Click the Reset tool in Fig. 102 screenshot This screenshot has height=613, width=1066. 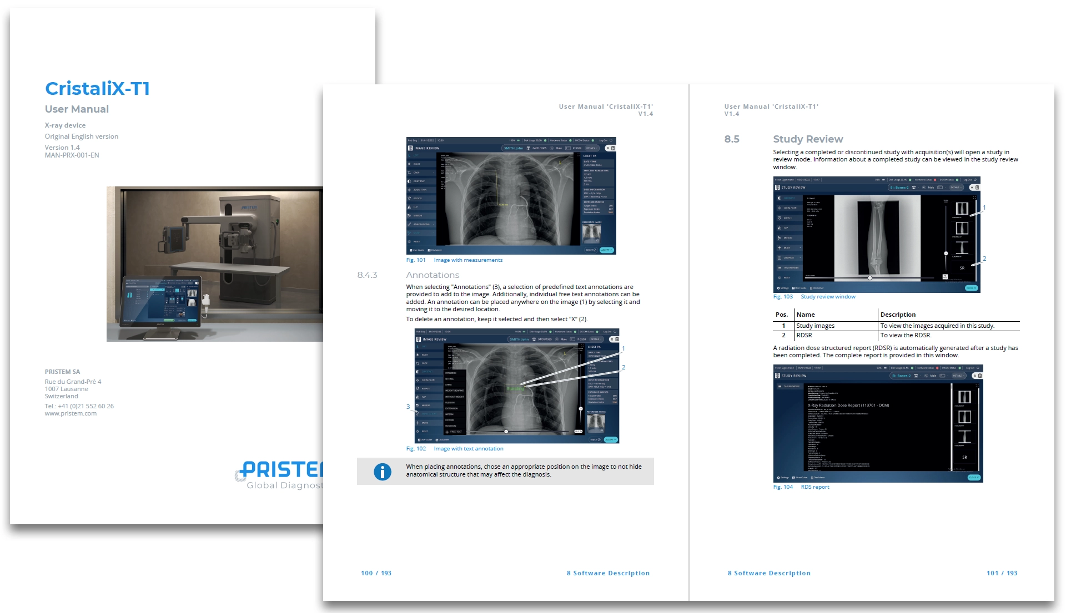coord(429,431)
